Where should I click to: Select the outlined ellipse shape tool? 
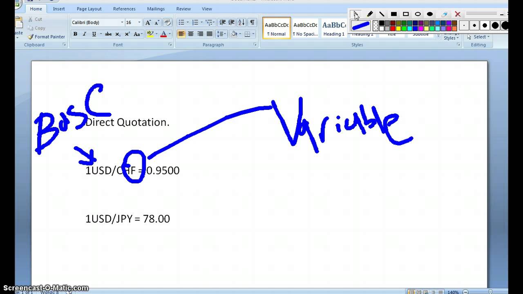[x=418, y=14]
